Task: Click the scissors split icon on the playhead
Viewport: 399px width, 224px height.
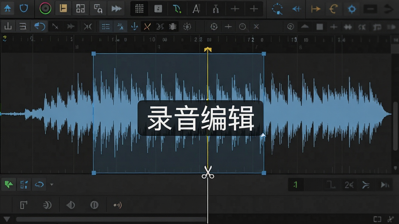Action: pos(208,173)
